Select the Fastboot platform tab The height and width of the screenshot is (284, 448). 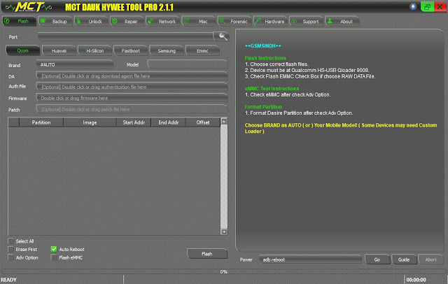pos(131,50)
